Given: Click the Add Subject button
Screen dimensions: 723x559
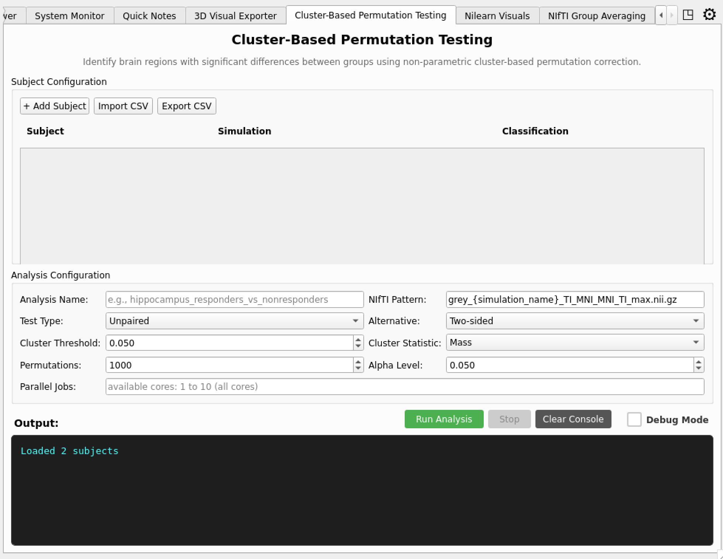Looking at the screenshot, I should (x=54, y=106).
